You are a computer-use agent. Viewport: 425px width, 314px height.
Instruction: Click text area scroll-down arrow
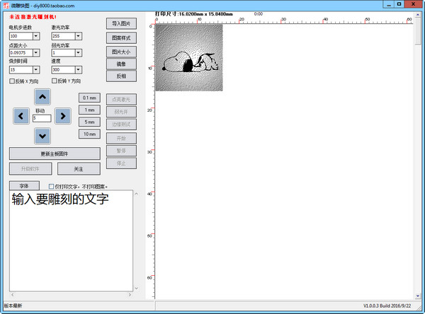pos(136,289)
